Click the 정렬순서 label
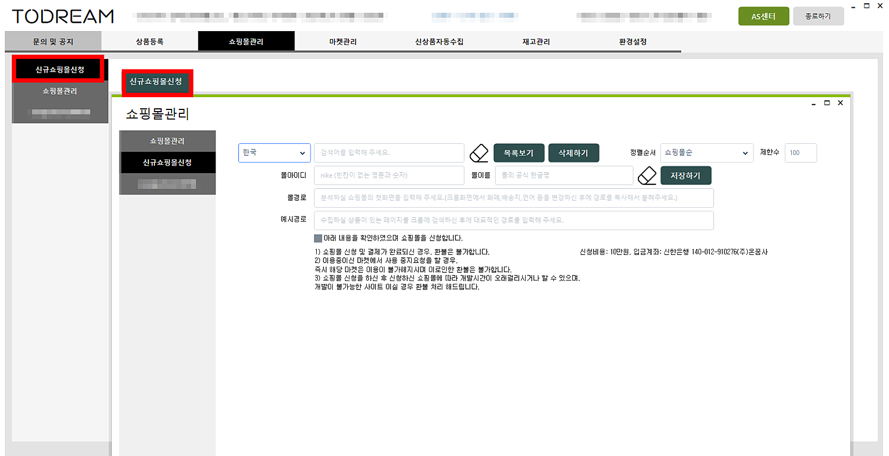889x456 pixels. (643, 153)
